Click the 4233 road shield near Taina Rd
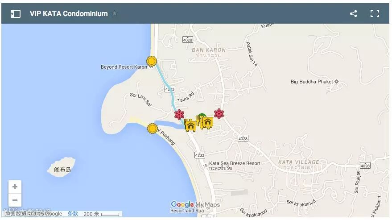The image size is (392, 220). (170, 89)
